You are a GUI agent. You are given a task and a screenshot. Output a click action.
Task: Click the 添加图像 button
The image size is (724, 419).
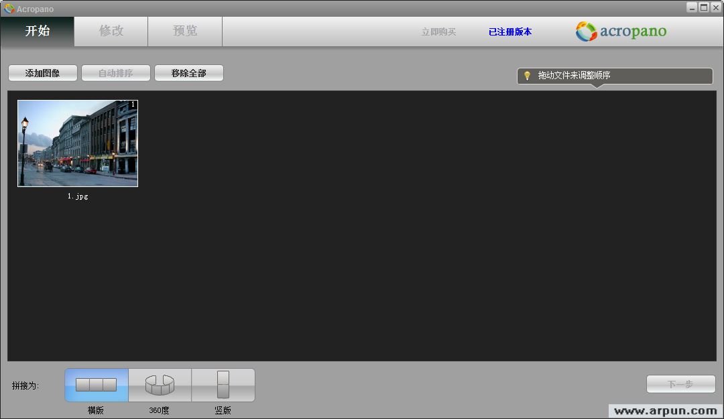(43, 72)
